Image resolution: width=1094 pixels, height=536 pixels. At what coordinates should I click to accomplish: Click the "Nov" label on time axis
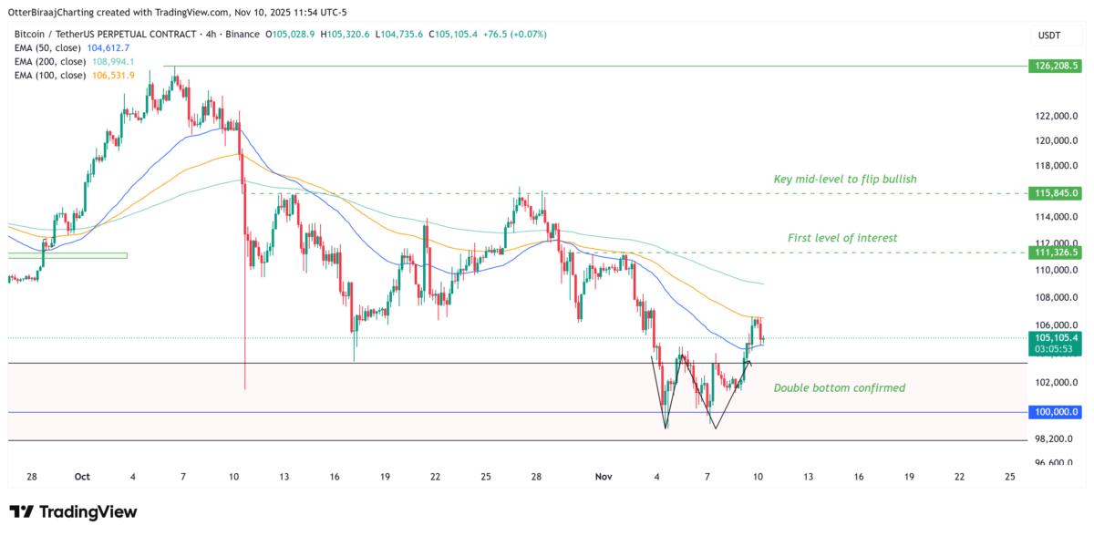[603, 477]
